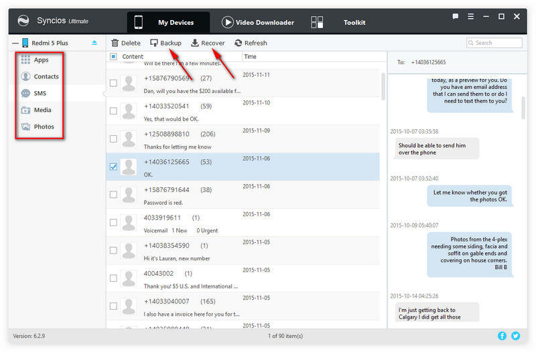Click the Backup toolbar button
The width and height of the screenshot is (536, 352).
[x=165, y=43]
